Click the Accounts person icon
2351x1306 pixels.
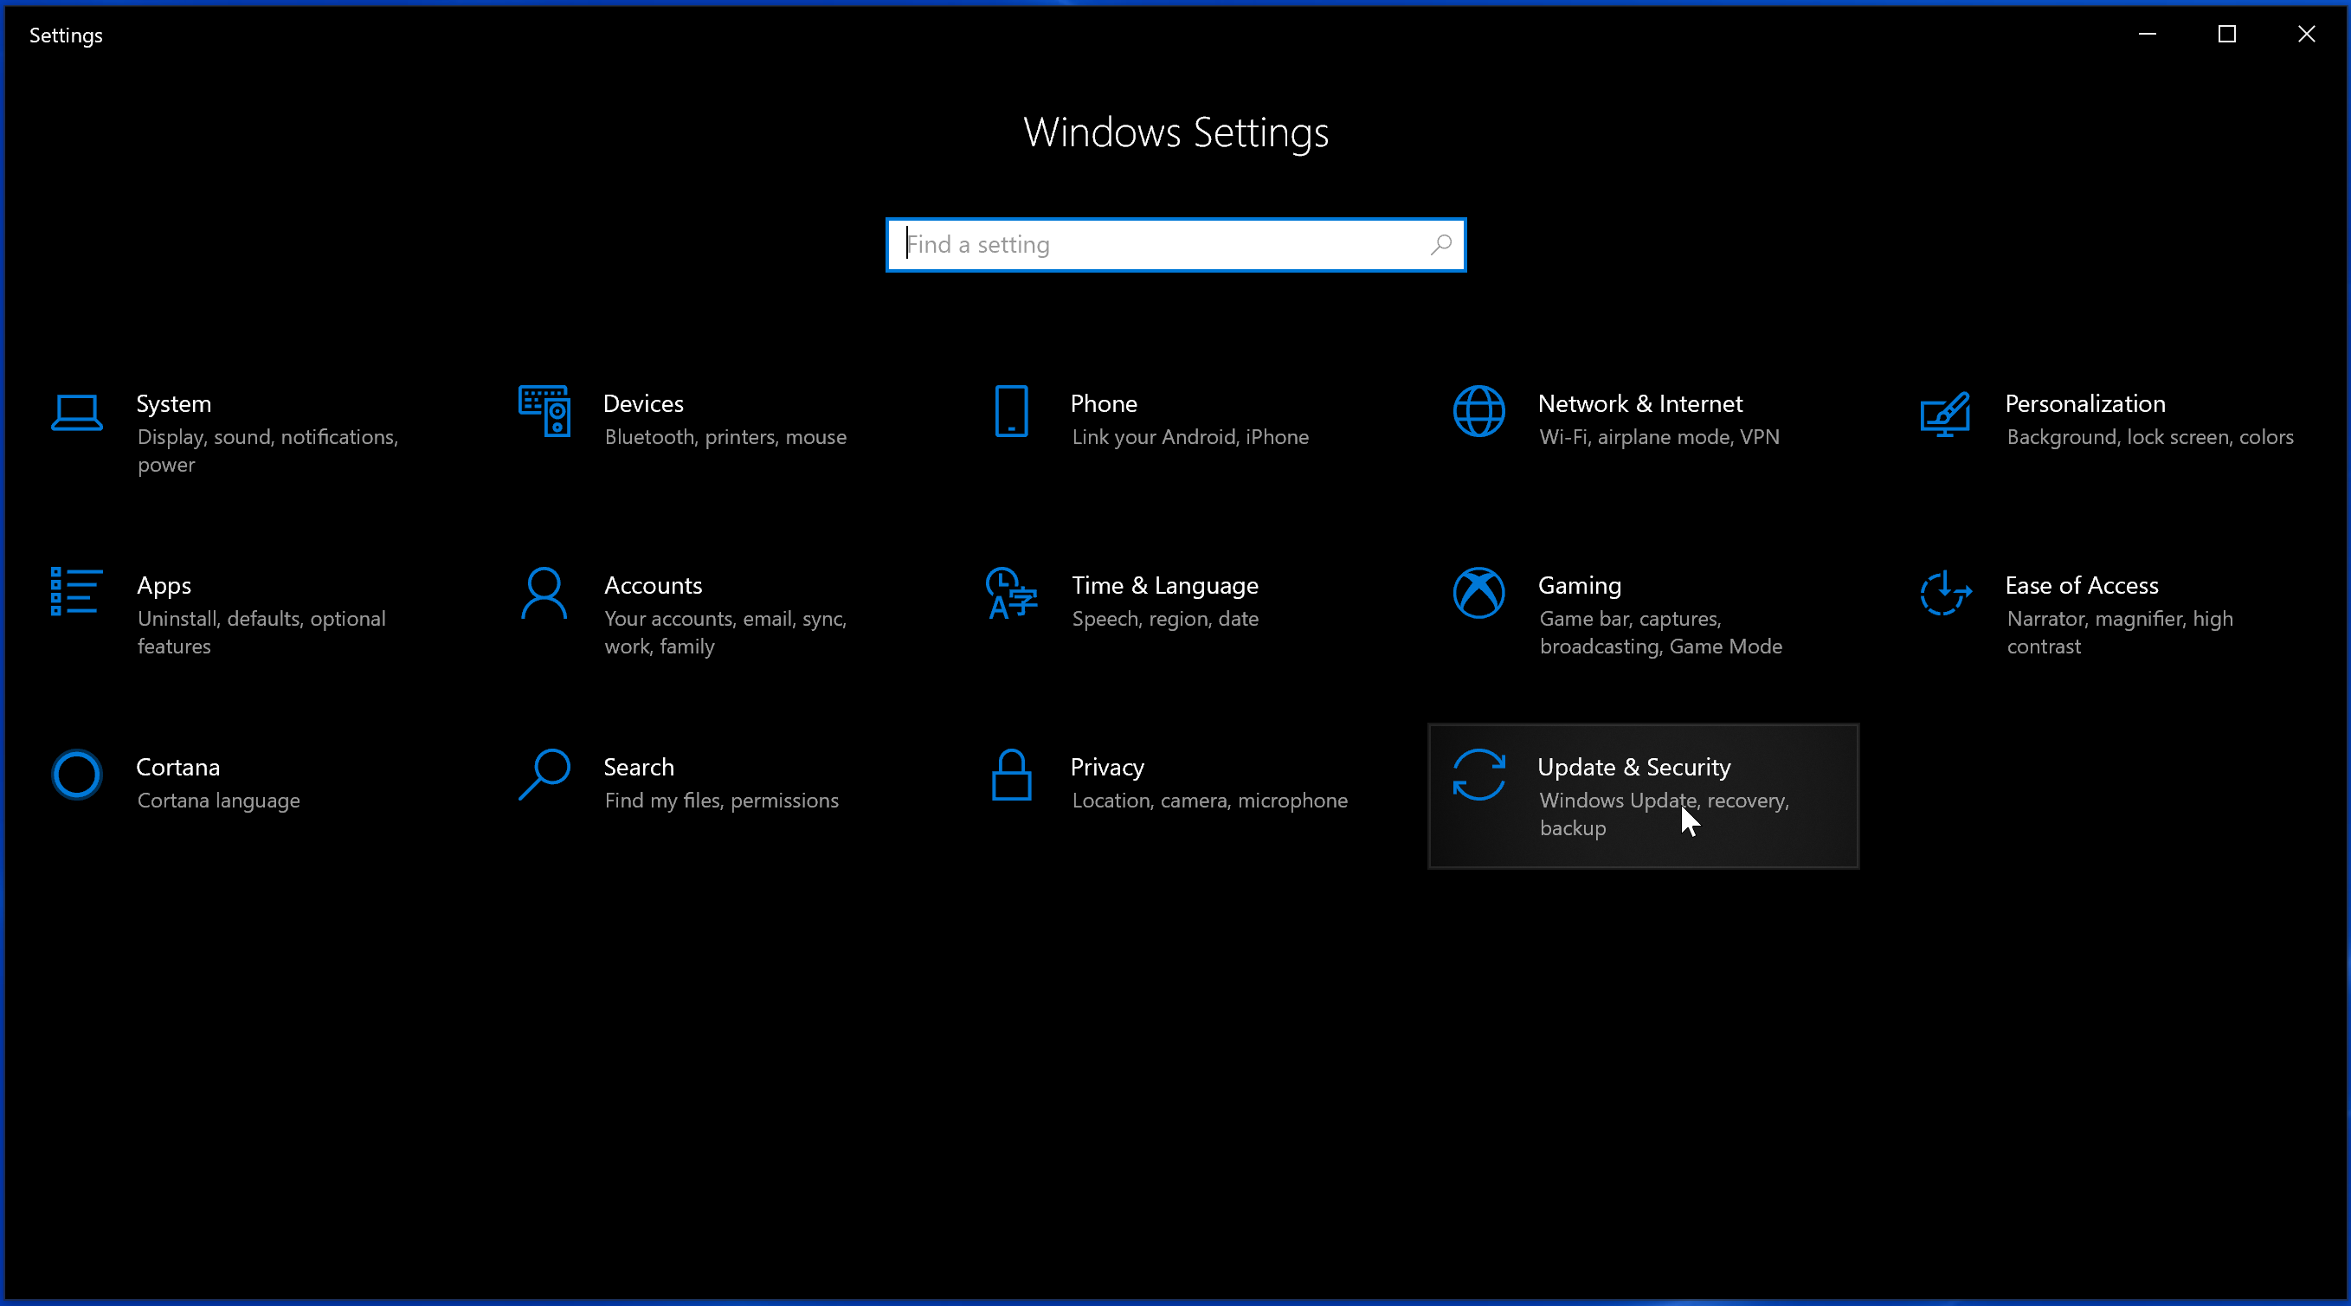point(544,593)
